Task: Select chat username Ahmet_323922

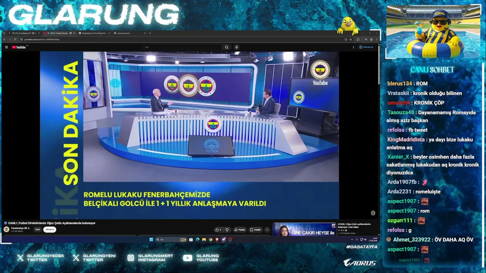Action: (412, 240)
